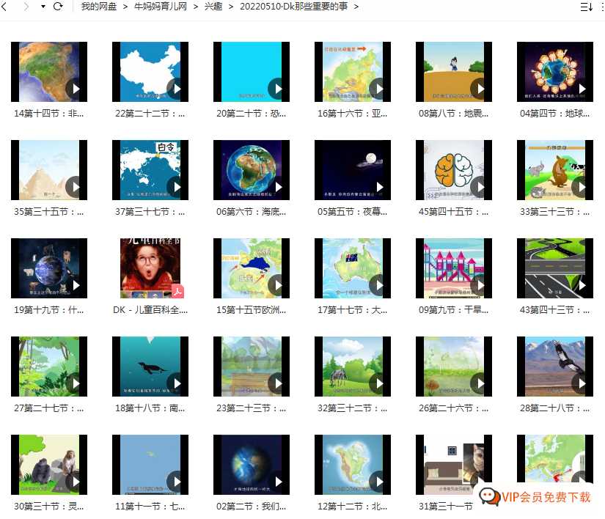Screen dimensions: 605x519
Task: Play video 27第二十七节 jungle thumbnail
Action: pos(49,367)
